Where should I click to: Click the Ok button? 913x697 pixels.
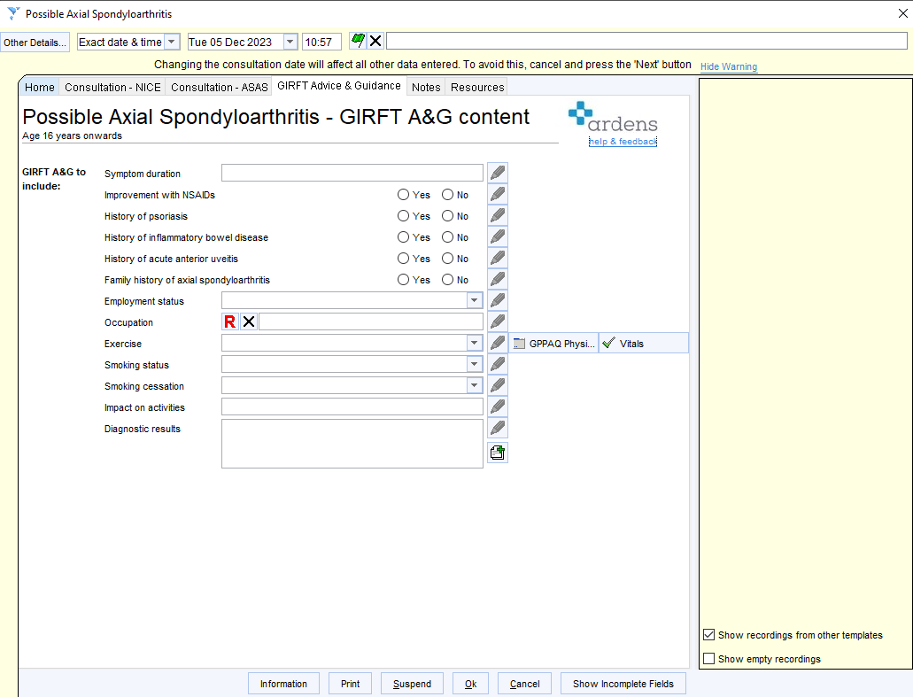470,684
